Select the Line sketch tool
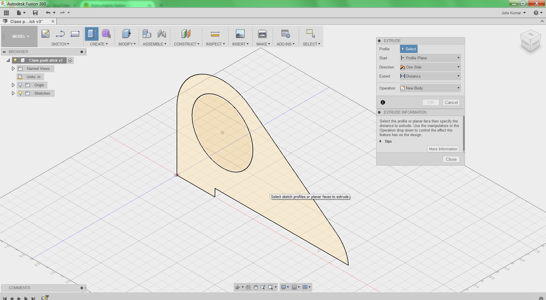 pos(60,34)
